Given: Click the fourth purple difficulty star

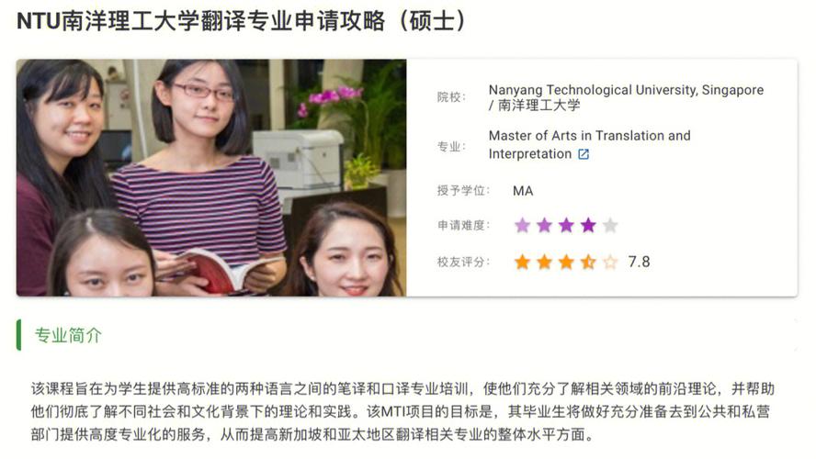Looking at the screenshot, I should 588,225.
